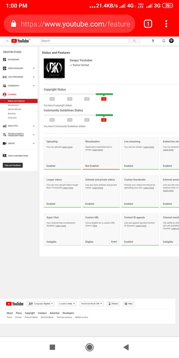
Task: Click the Mobile version footer link
Action: [x=81, y=317]
